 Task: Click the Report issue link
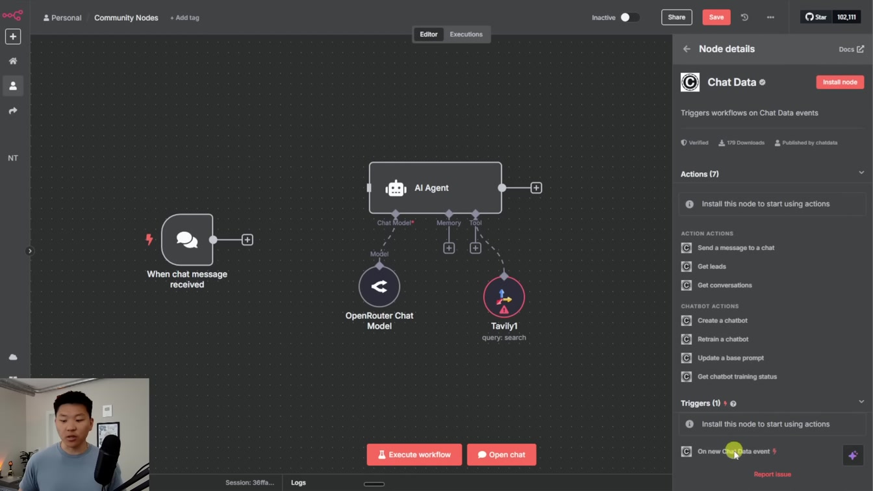pyautogui.click(x=772, y=474)
